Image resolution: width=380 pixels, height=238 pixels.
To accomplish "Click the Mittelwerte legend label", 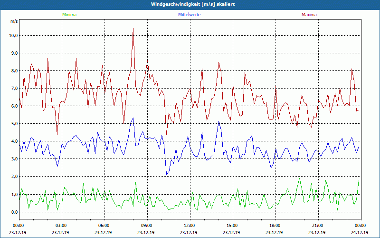I will (x=189, y=15).
